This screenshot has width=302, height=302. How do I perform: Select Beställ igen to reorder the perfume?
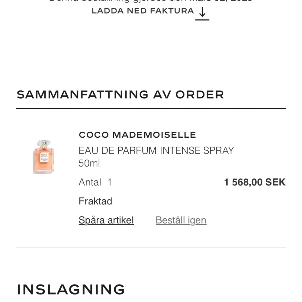pyautogui.click(x=181, y=220)
